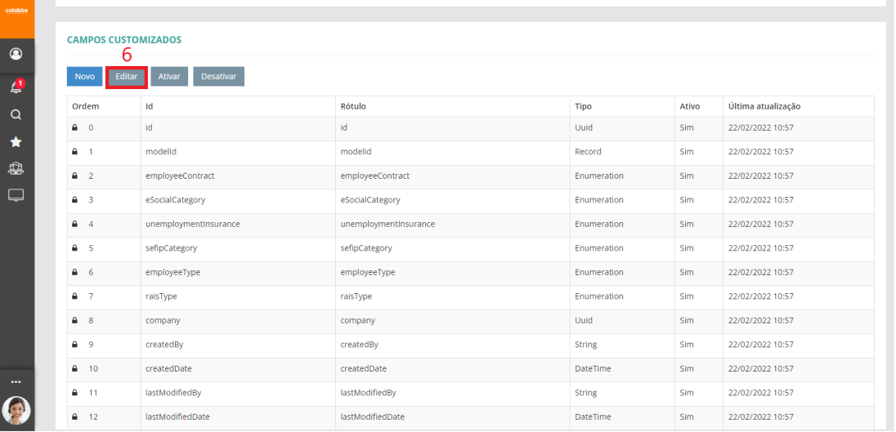Click the Tipo column header
Viewport: 896px width, 432px height.
coord(584,107)
